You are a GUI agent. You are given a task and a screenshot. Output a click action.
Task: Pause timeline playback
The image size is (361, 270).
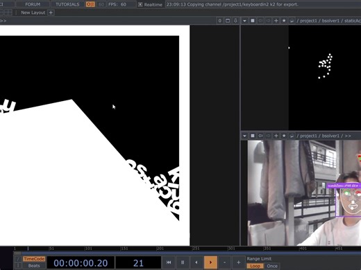pos(183,262)
